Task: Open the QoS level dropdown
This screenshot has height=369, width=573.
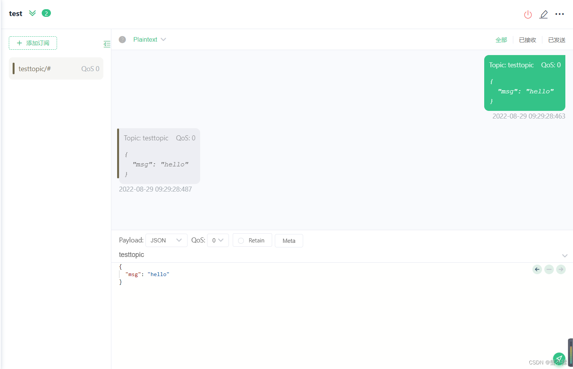Action: (x=218, y=240)
